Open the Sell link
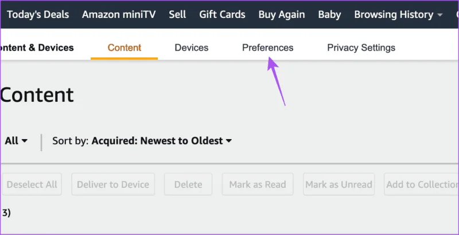This screenshot has height=235, width=459. tap(177, 14)
